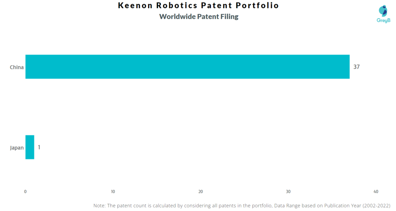Image resolution: width=396 pixels, height=211 pixels.
Task: Click Publication Year (2002-2022) in note
Action: tap(357, 206)
